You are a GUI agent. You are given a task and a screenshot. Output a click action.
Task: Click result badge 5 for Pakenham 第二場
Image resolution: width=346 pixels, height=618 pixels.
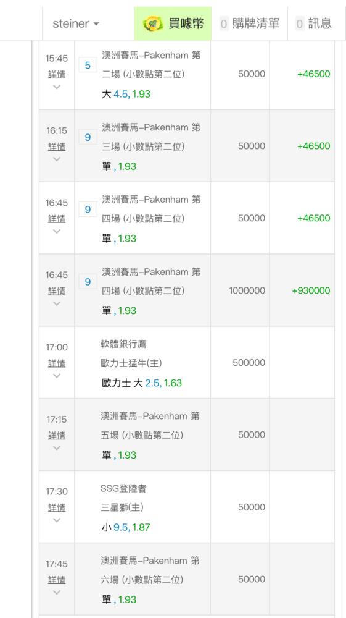[x=88, y=65]
